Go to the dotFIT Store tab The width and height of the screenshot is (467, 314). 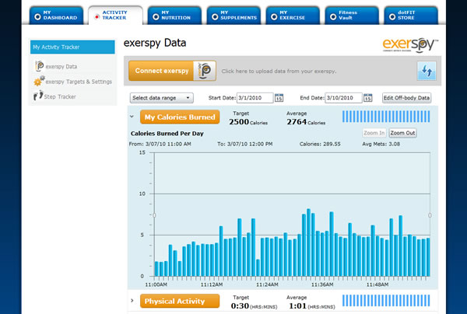coord(410,15)
